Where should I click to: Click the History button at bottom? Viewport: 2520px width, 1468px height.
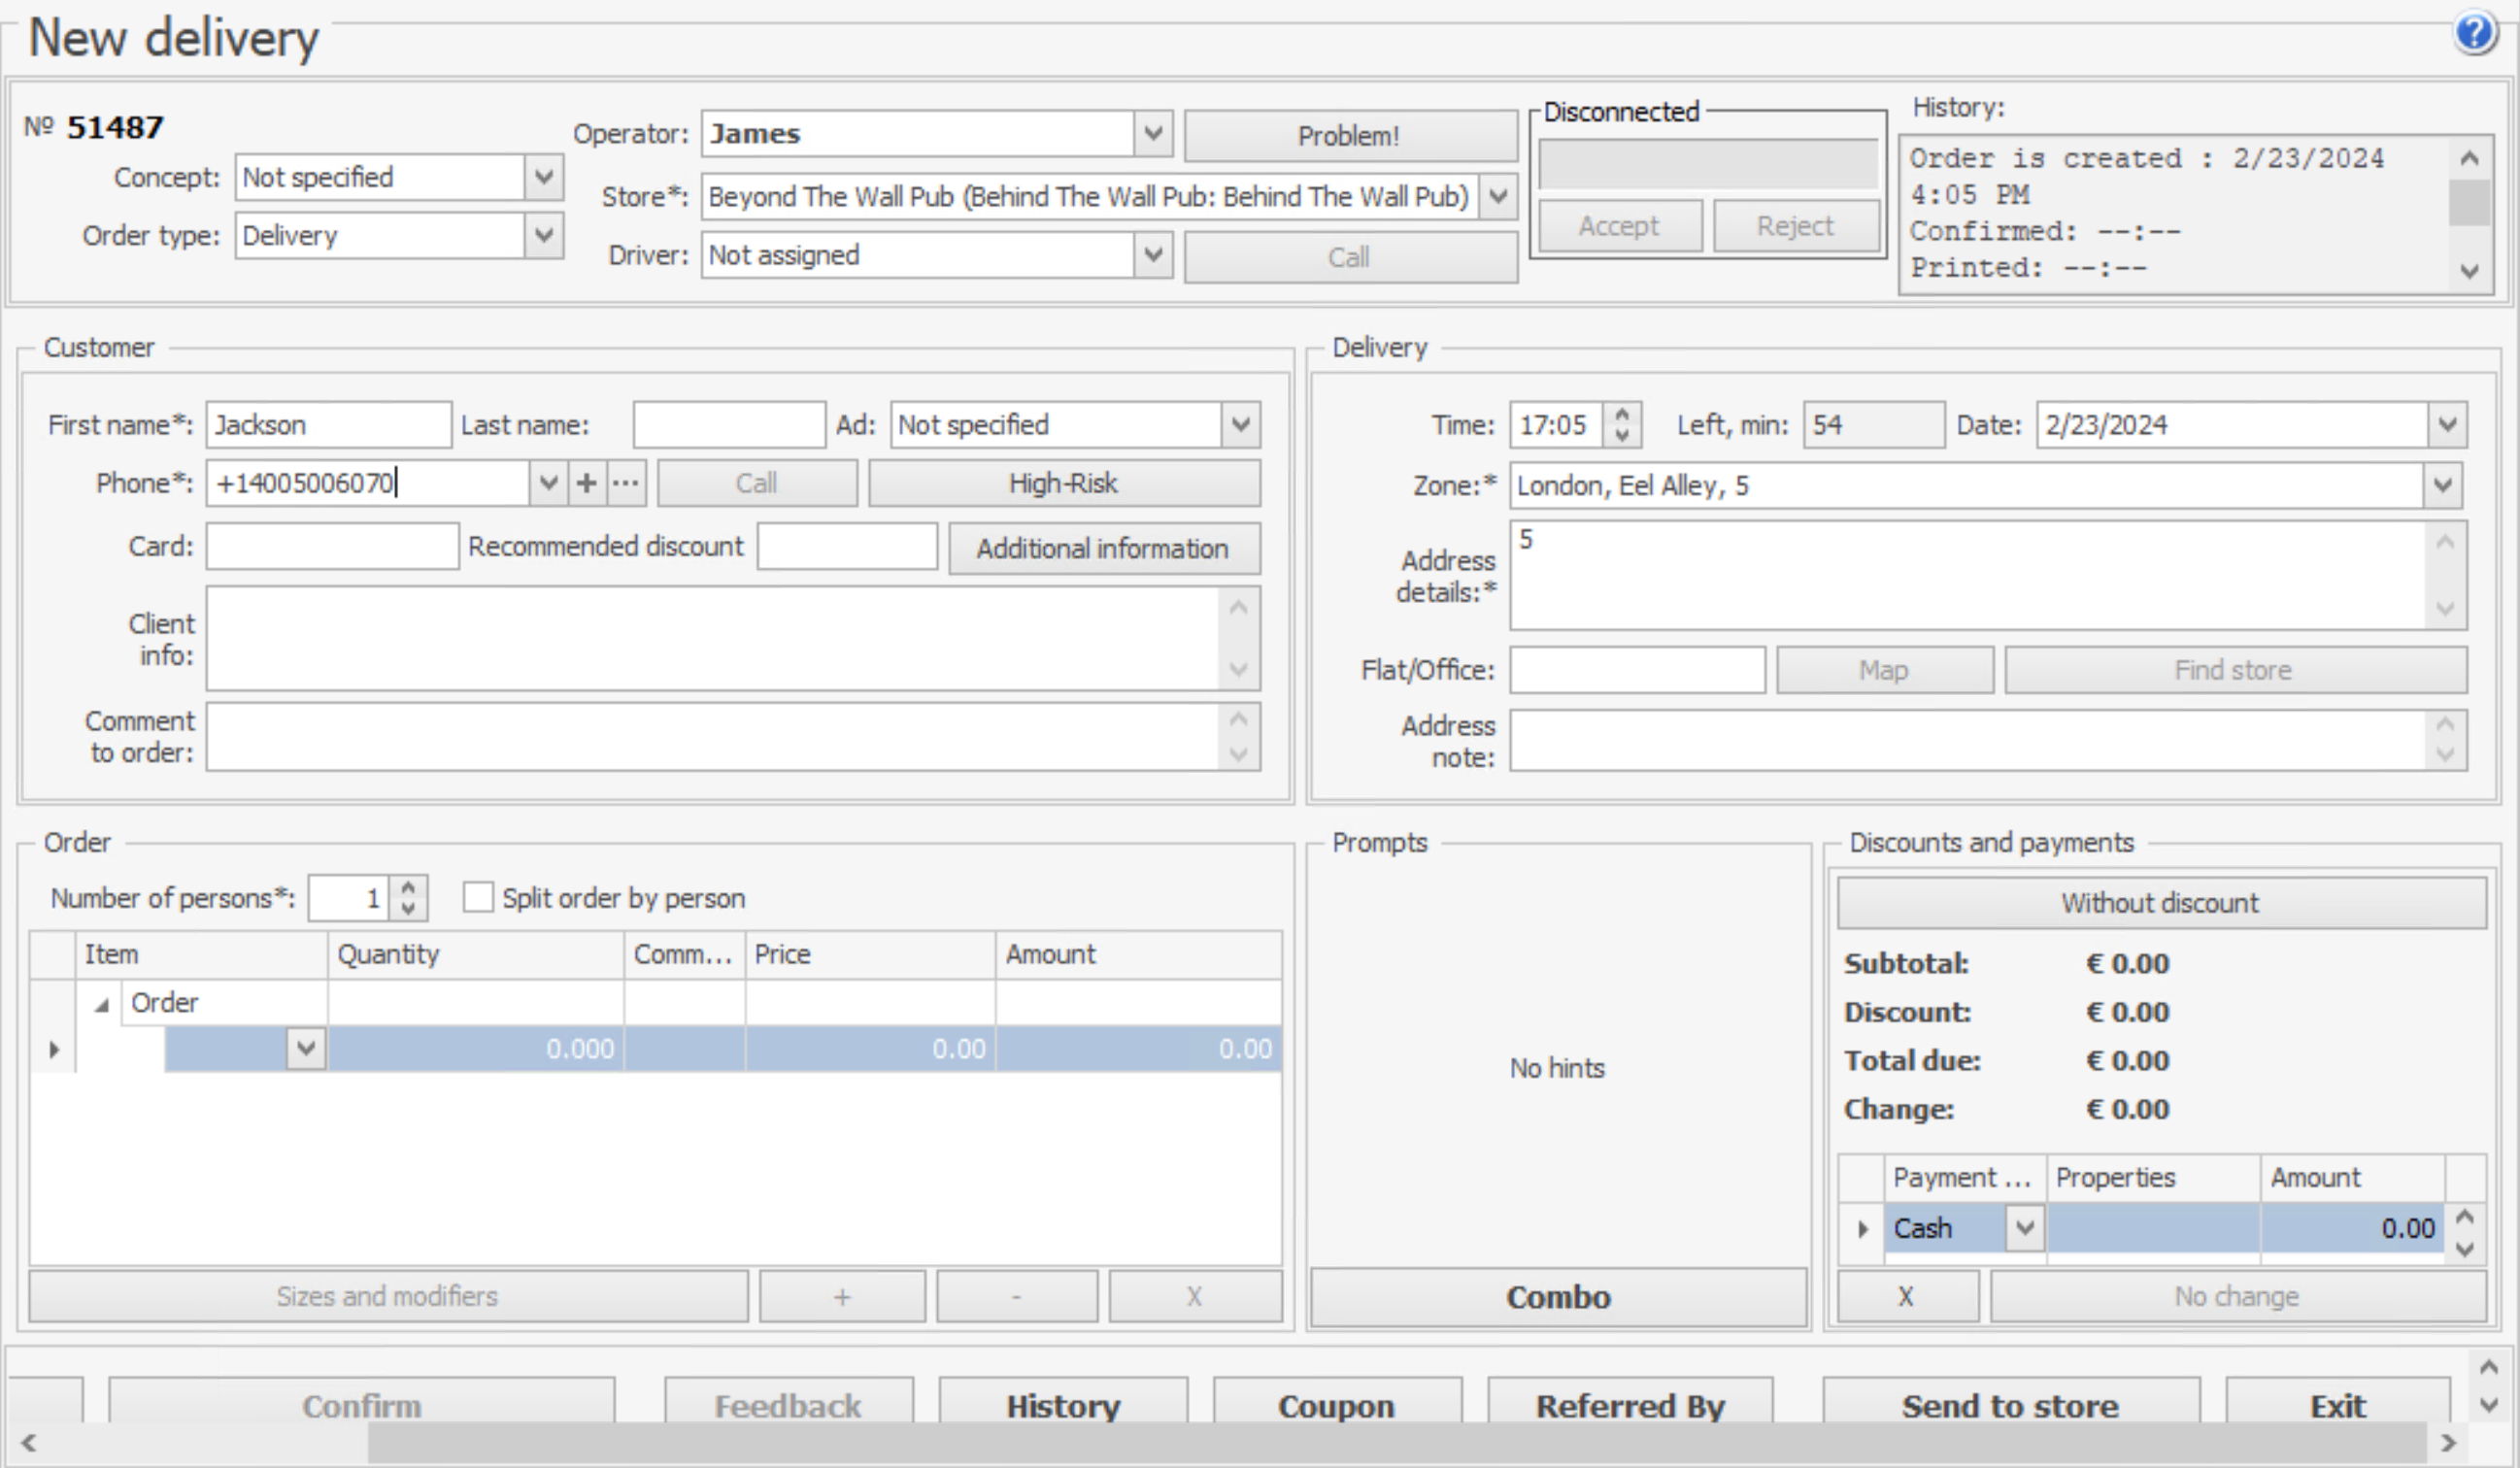1063,1405
